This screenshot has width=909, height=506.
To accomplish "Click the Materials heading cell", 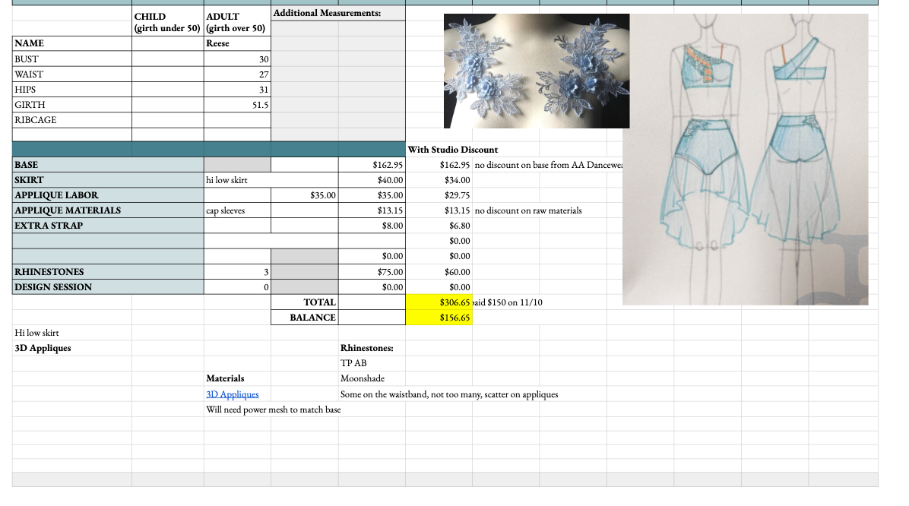I will pos(237,378).
